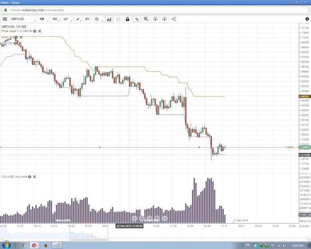Click the share chart icon
Viewport: 311px width, 249px height.
tap(174, 19)
